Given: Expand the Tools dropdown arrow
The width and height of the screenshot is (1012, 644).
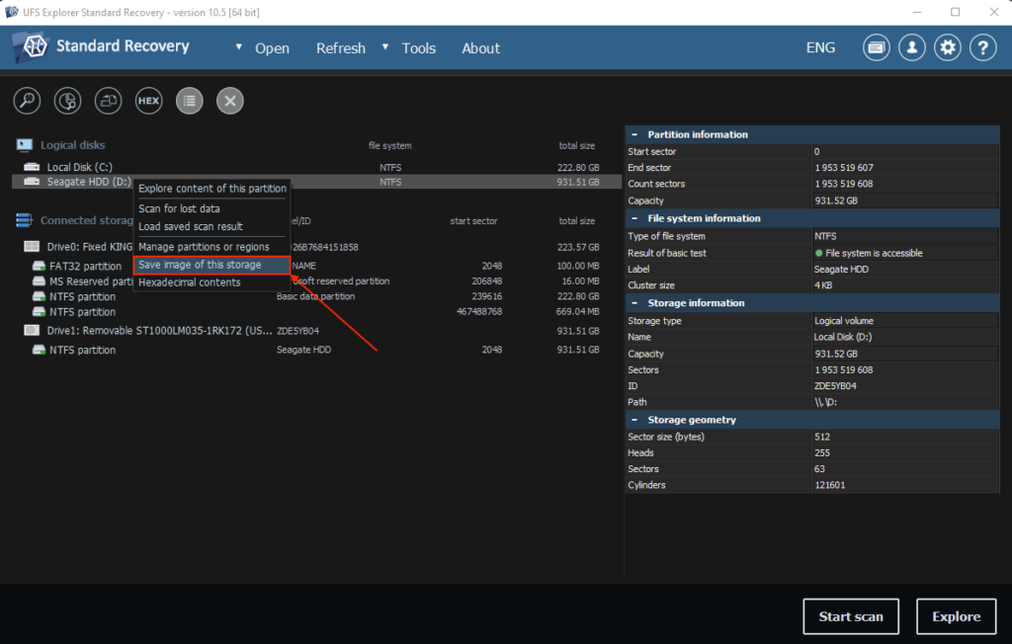Looking at the screenshot, I should coord(385,47).
